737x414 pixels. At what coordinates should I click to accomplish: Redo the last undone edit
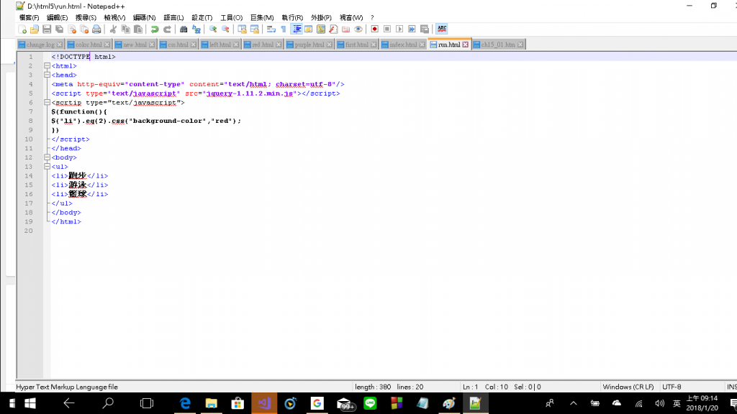point(167,29)
